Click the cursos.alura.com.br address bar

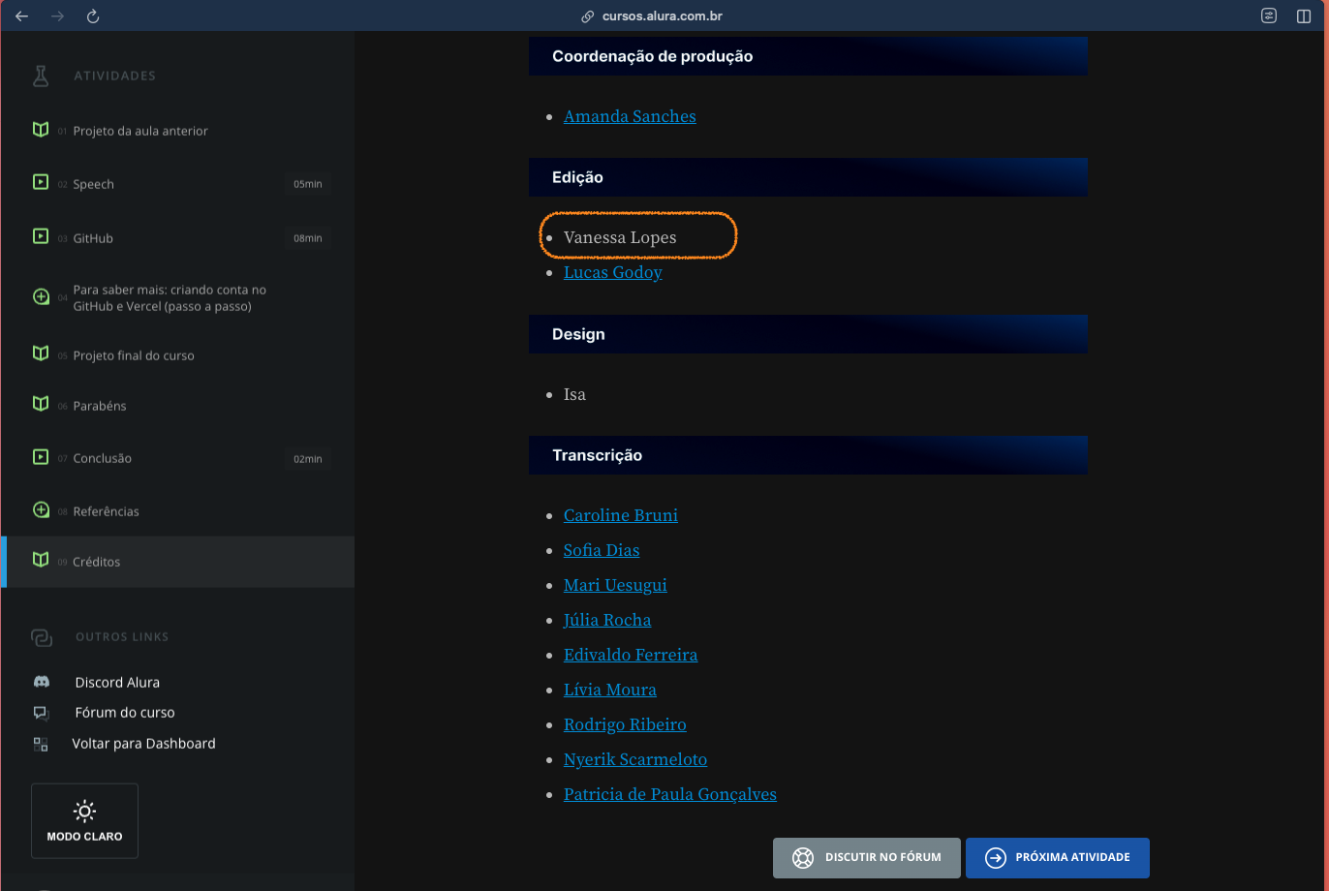coord(663,16)
